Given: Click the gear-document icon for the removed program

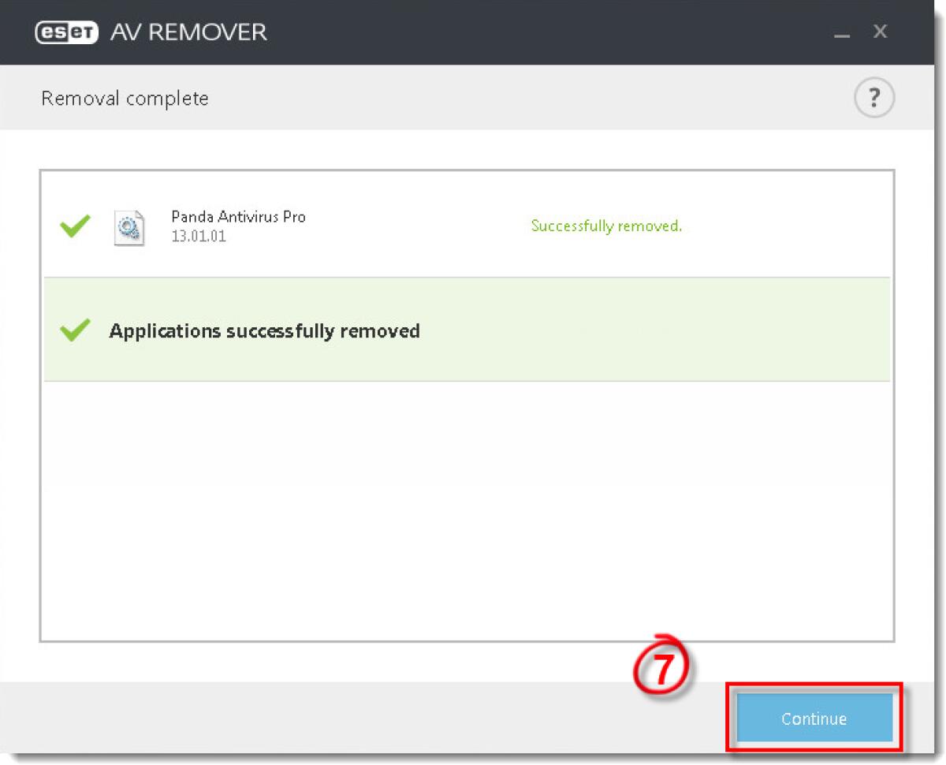Looking at the screenshot, I should (129, 226).
